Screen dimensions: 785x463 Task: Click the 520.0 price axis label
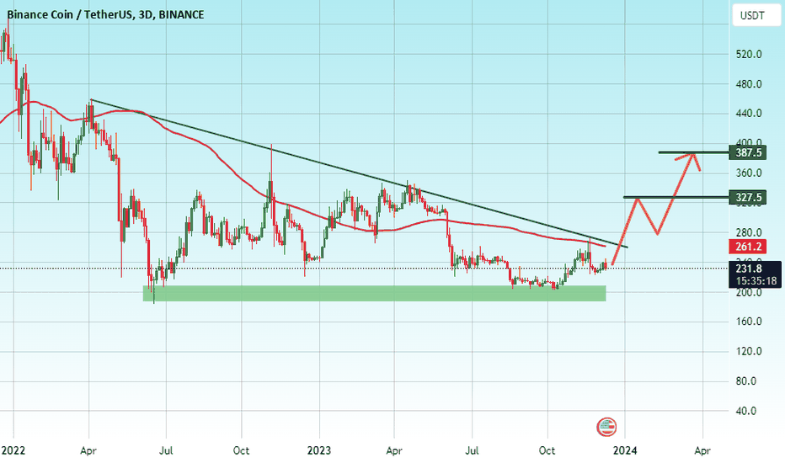click(749, 54)
